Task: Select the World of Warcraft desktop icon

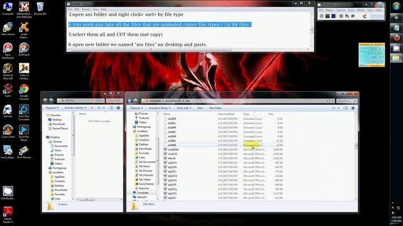Action: point(8,71)
